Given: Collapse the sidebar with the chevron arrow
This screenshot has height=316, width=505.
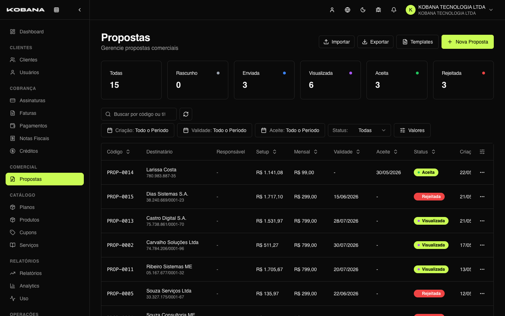Looking at the screenshot, I should (x=80, y=10).
